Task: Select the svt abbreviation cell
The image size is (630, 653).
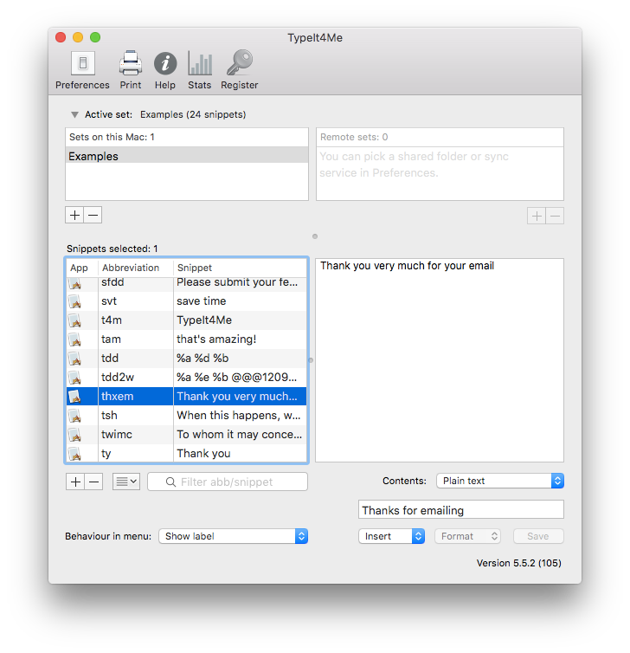Action: tap(136, 301)
